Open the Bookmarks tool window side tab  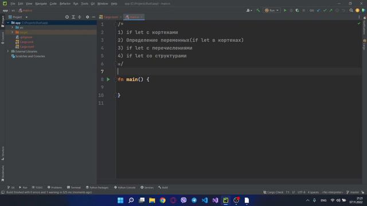point(2,173)
